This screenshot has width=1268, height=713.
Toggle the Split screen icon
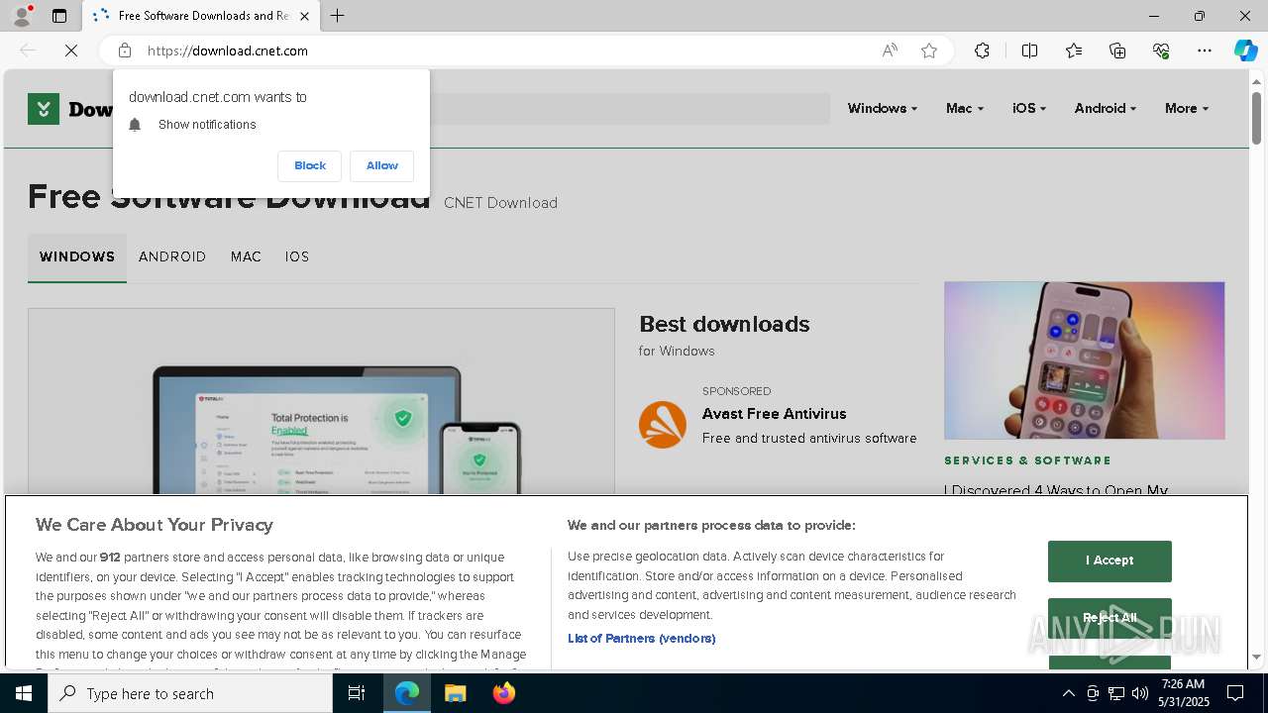click(x=1029, y=51)
